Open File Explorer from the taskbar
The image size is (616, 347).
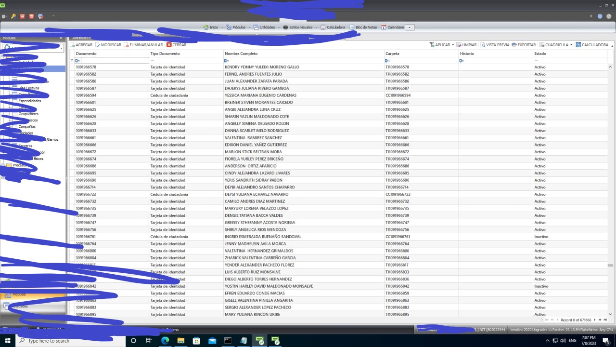click(181, 341)
